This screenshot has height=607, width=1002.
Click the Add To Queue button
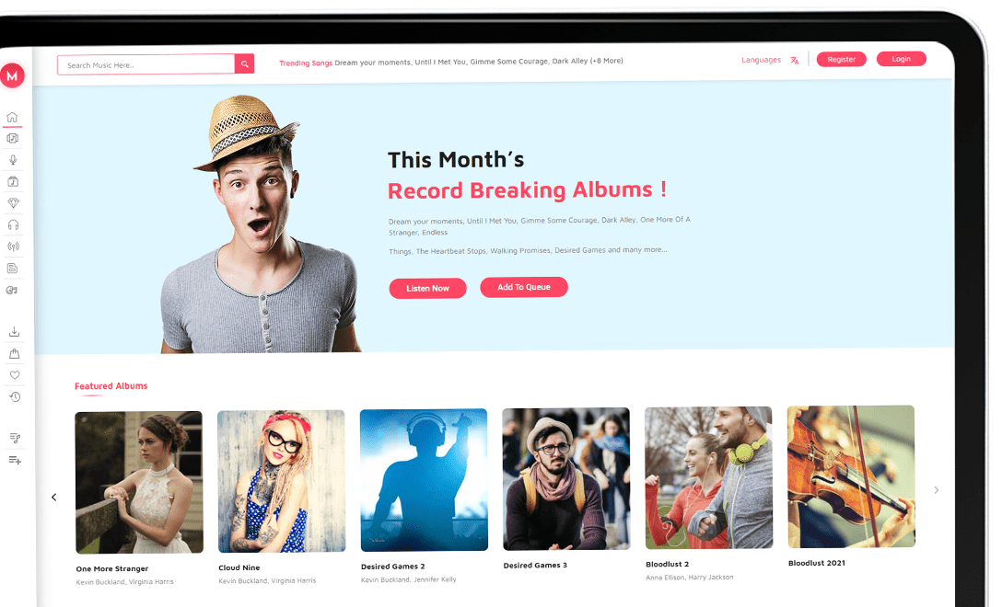coord(524,287)
